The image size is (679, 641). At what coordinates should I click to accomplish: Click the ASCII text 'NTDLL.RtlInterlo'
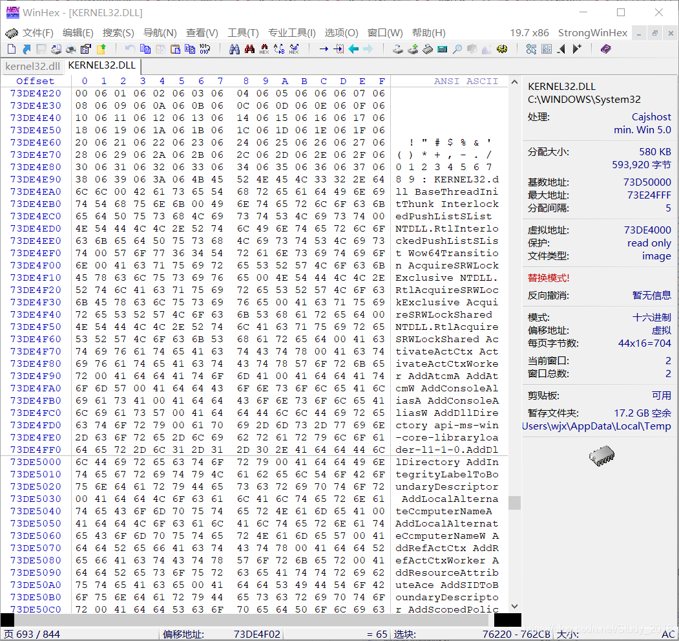(x=447, y=228)
